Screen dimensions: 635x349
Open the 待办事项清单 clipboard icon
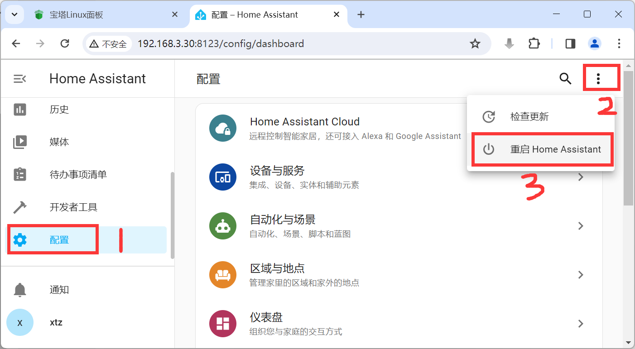20,175
